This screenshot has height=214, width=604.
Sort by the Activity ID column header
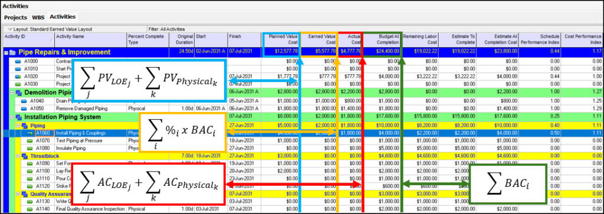pos(29,39)
